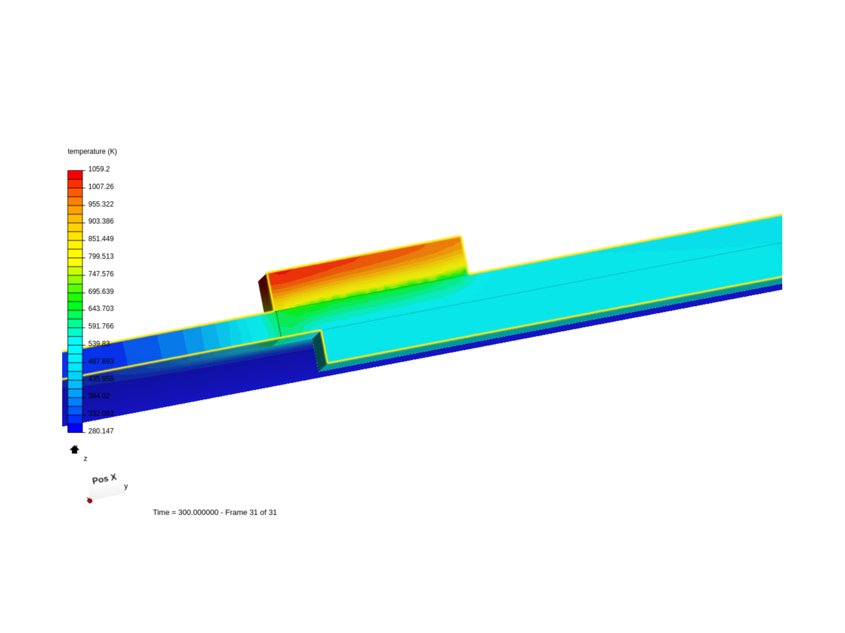Image resolution: width=845 pixels, height=633 pixels.
Task: Click the yellow color bar segment beside 799.513
Action: click(75, 254)
